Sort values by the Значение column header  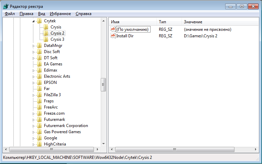coord(220,22)
